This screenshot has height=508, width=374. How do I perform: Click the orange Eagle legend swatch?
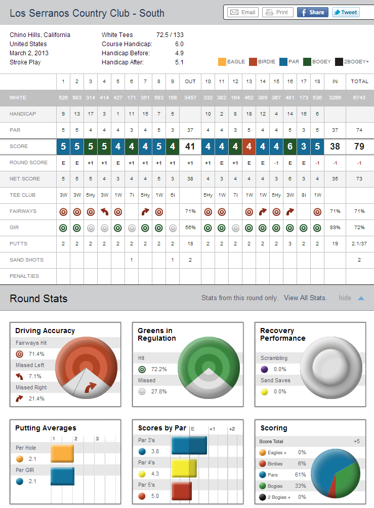pyautogui.click(x=222, y=62)
